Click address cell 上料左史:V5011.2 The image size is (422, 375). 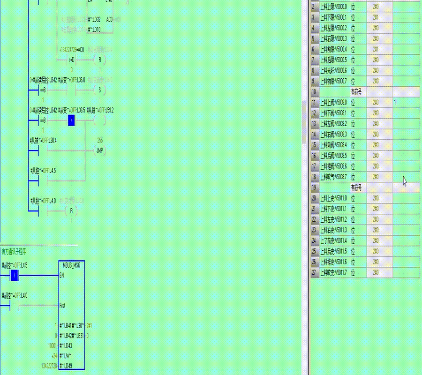[334, 219]
